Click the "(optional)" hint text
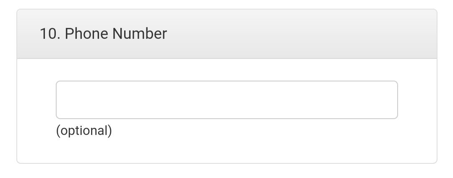Screen dimensions: 453x178 click(x=84, y=131)
